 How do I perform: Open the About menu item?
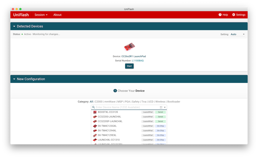coord(58,15)
